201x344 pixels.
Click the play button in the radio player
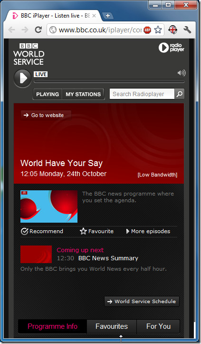tap(23, 79)
